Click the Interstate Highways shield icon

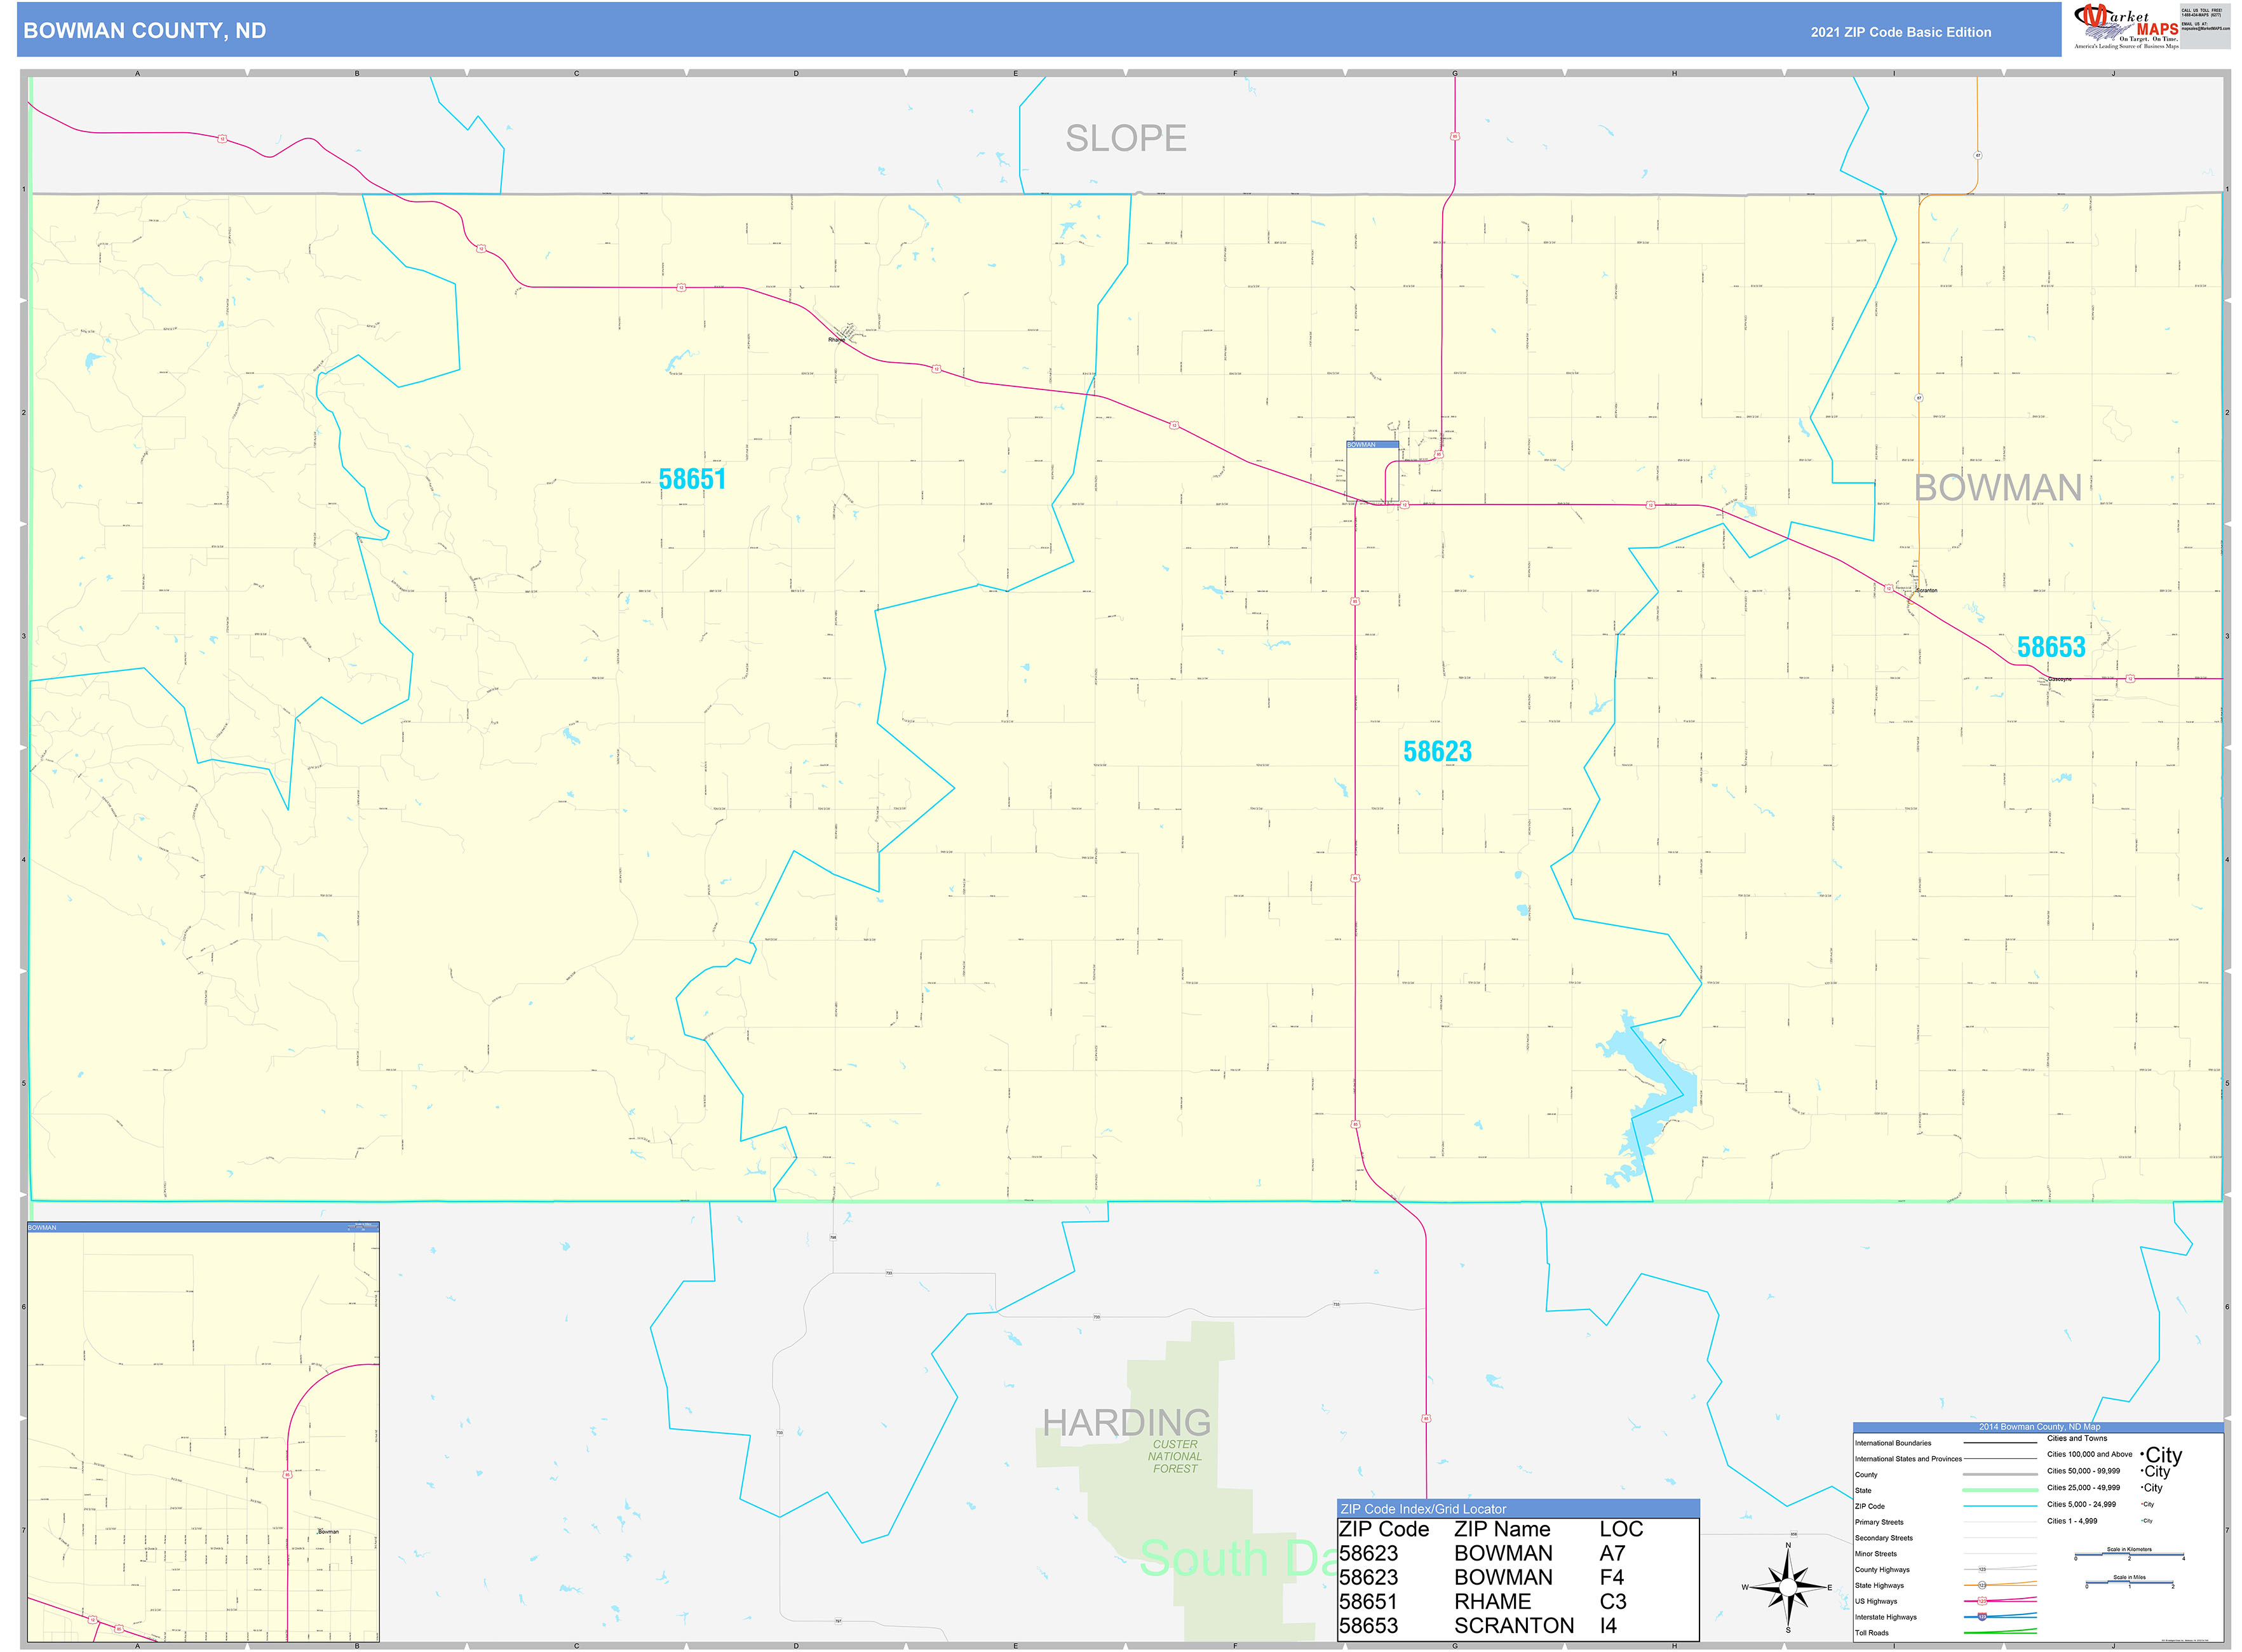(1982, 1617)
